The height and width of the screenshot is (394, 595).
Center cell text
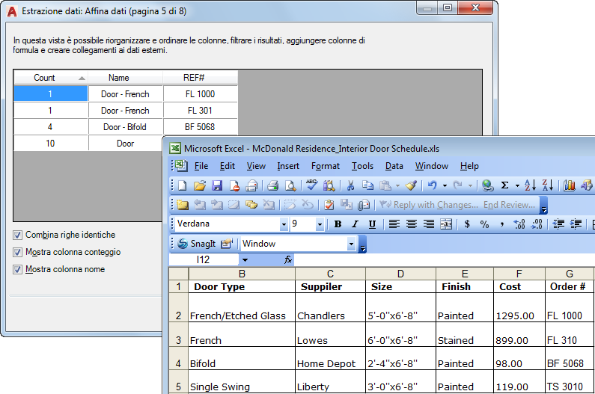pos(412,224)
